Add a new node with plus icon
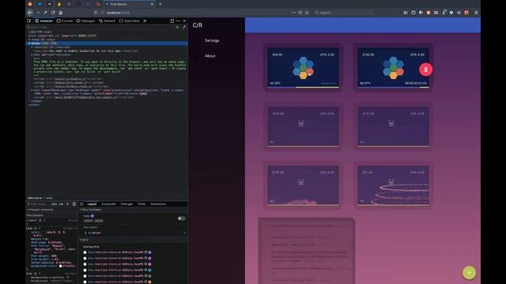This screenshot has width=506, height=284. 177,28
